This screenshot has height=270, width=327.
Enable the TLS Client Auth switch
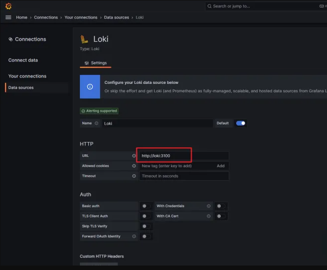coord(146,216)
